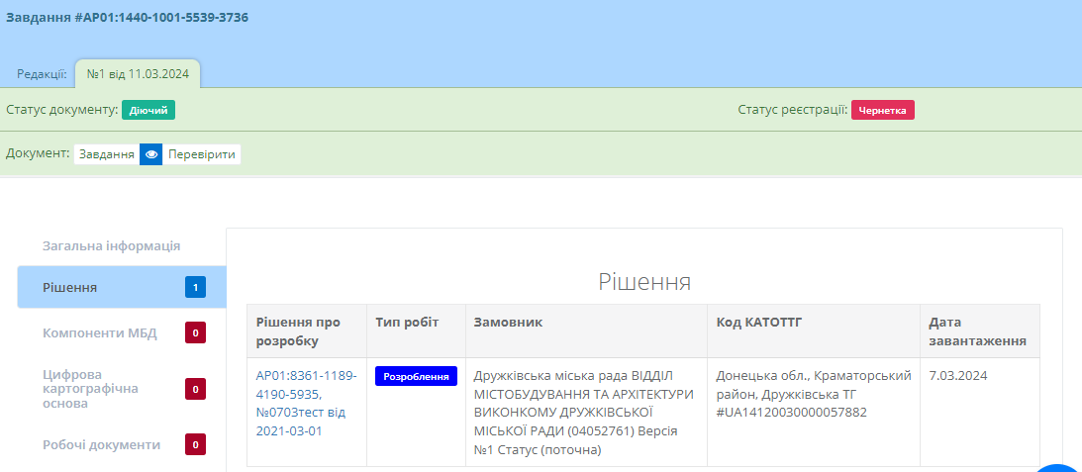
Task: Switch to edition tab №1 від 11.03.2024
Action: [x=138, y=73]
